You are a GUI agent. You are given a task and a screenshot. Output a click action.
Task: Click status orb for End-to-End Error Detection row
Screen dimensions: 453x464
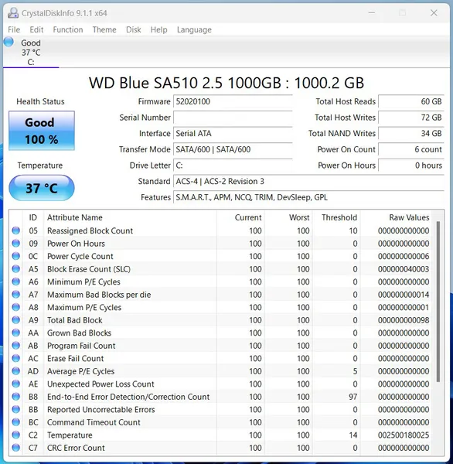(16, 396)
